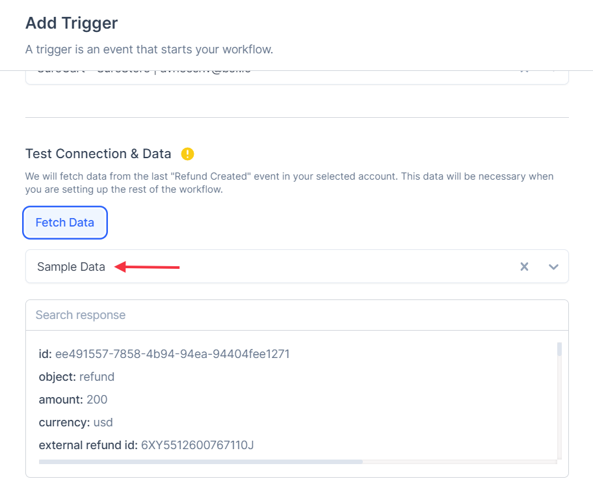
Task: Click the id value ee491557-7858 text
Action: click(172, 354)
